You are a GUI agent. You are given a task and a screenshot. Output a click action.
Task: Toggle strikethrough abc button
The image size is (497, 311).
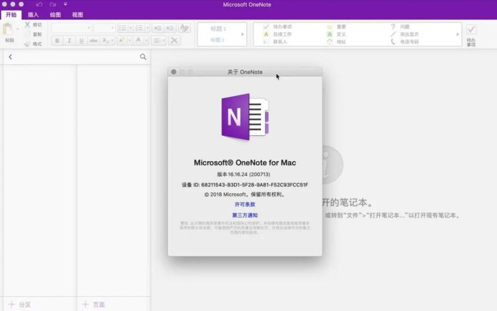(x=93, y=40)
